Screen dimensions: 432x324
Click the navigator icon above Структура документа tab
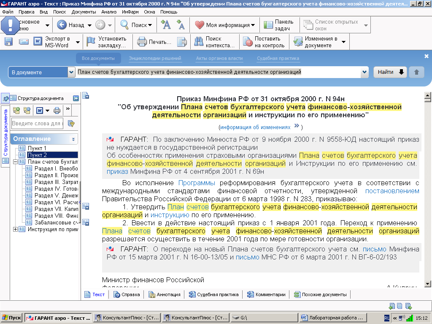(5, 98)
